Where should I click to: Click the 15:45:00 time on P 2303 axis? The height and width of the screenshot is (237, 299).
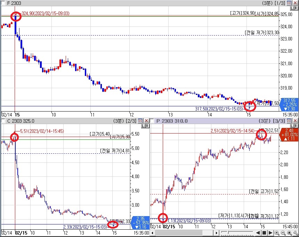(x=290, y=227)
